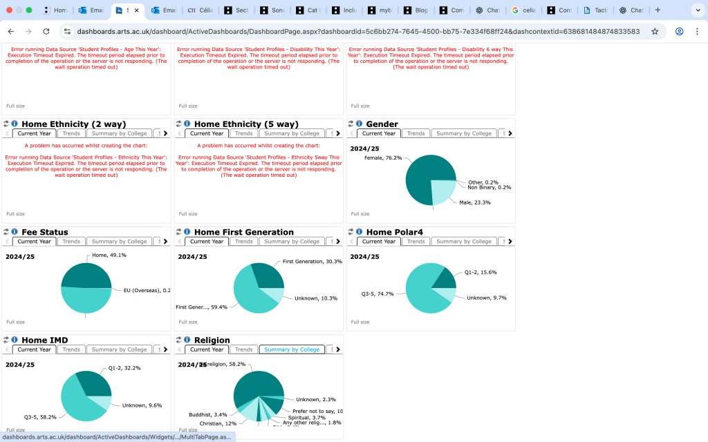The image size is (708, 442).
Task: Refresh the Home IMD widget
Action: pos(6,340)
